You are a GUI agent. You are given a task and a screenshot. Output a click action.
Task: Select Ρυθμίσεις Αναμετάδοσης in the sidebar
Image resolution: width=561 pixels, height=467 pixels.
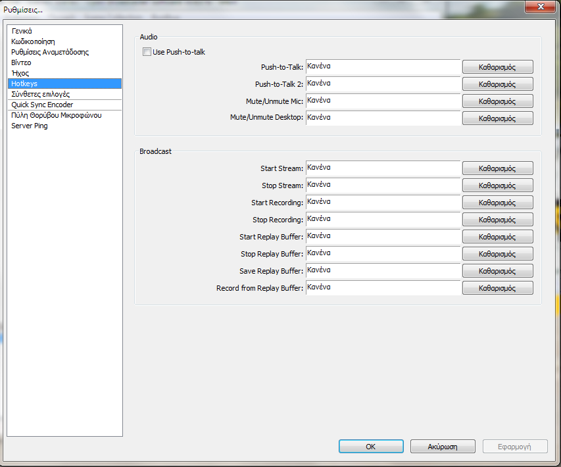64,52
